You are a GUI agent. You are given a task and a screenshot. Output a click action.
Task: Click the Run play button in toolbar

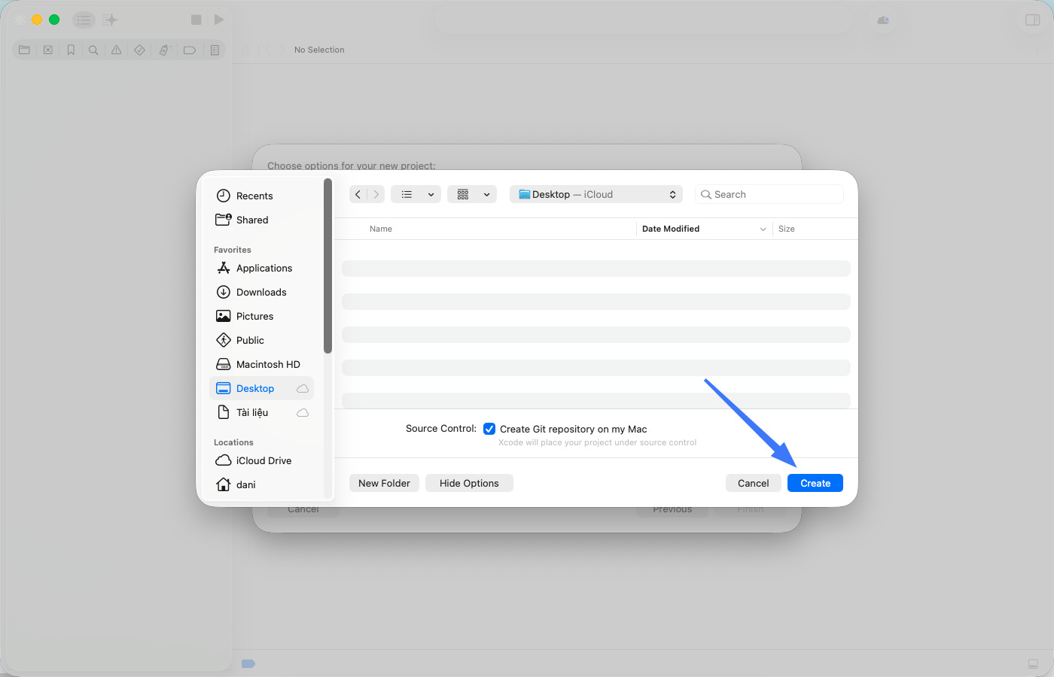coord(219,20)
